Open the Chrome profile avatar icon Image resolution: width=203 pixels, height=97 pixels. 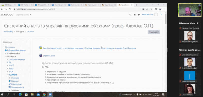[160, 9]
